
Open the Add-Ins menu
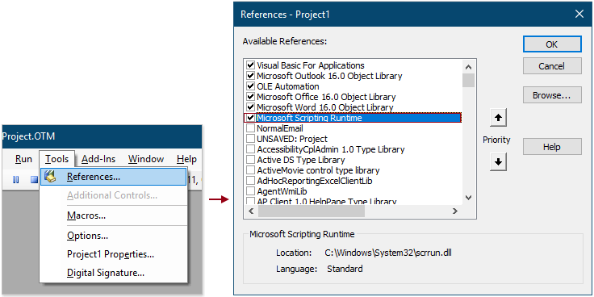(x=98, y=159)
